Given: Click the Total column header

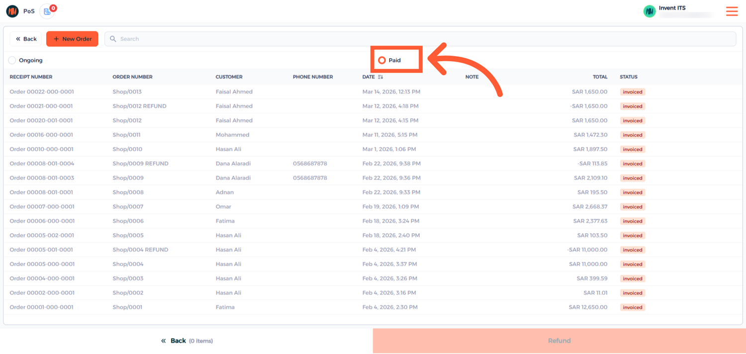Looking at the screenshot, I should pyautogui.click(x=600, y=77).
